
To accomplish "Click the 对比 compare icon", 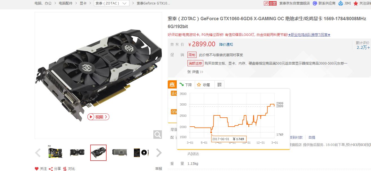I will [x=65, y=169].
